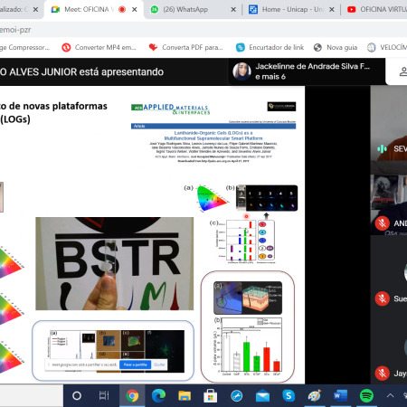Click the ACS Applied Materials logo
Viewport: 407px width, 407px height.
[x=171, y=109]
